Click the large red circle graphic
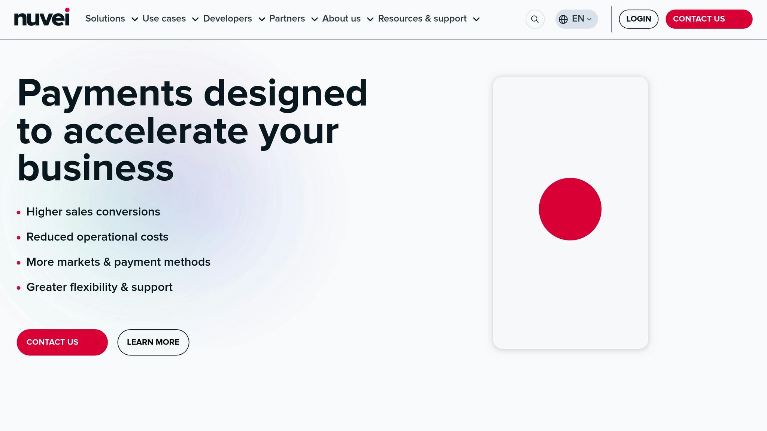Viewport: 767px width, 431px height. point(570,209)
